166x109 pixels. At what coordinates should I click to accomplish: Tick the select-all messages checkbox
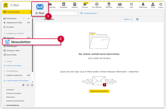pyautogui.click(x=38, y=19)
